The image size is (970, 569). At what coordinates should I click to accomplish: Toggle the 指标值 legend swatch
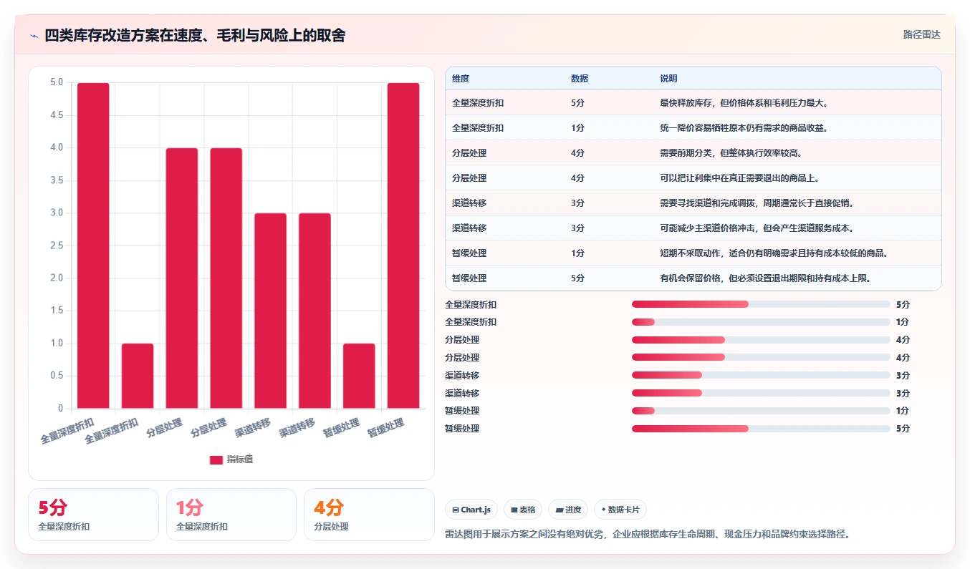coord(216,459)
